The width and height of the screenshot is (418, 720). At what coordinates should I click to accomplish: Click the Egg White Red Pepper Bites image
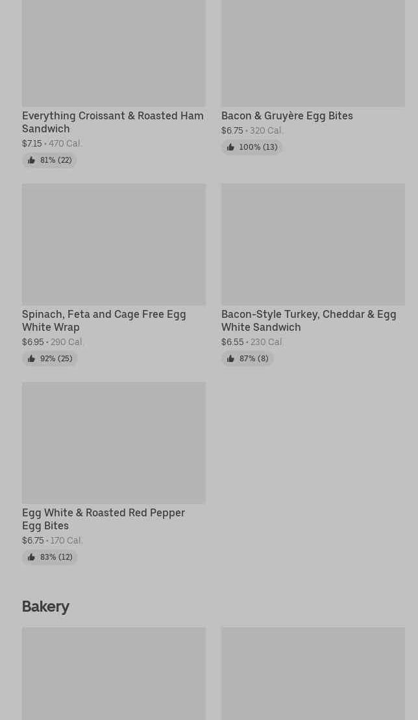point(114,443)
